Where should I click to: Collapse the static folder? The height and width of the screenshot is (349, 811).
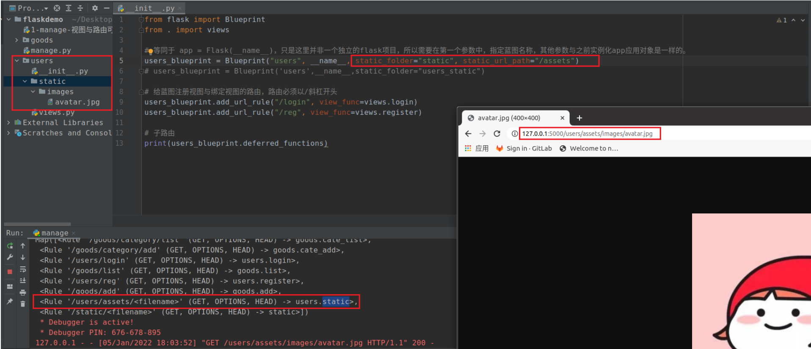tap(25, 81)
